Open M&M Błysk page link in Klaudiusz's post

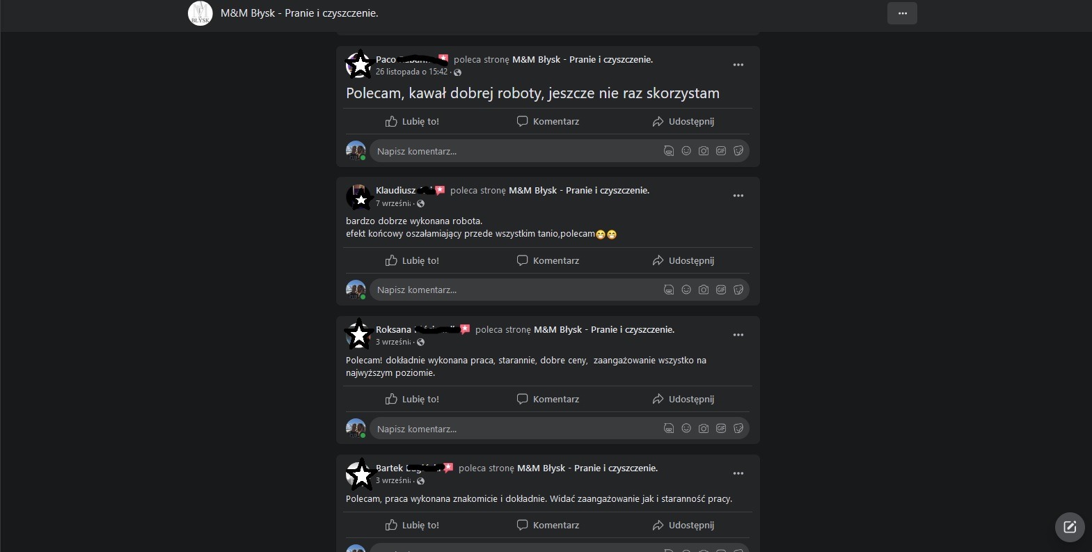pyautogui.click(x=579, y=190)
